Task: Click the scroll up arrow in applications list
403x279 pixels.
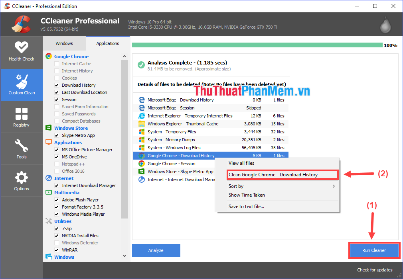Action: (124, 56)
